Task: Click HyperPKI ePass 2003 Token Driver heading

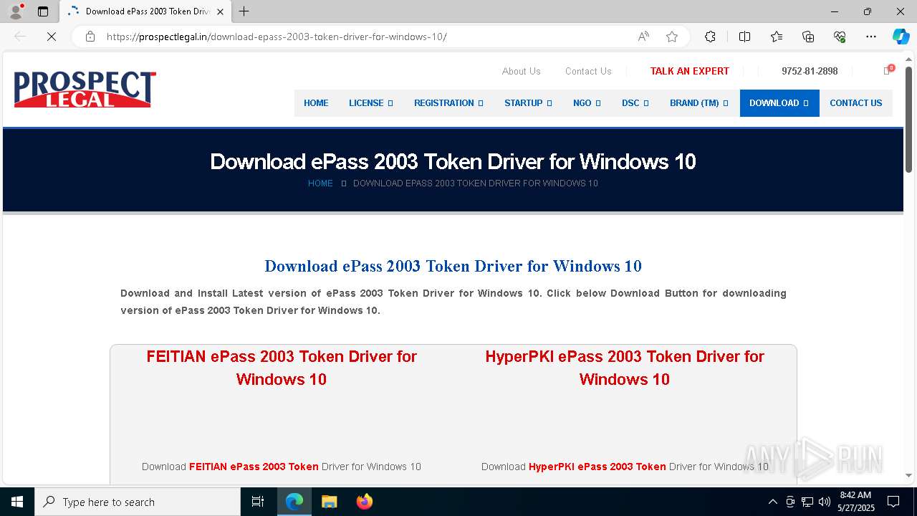Action: click(x=625, y=368)
